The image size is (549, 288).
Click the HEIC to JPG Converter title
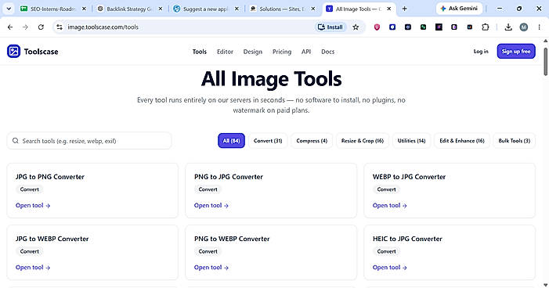(x=407, y=239)
